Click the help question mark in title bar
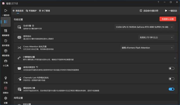This screenshot has width=180, height=105. 158,2
